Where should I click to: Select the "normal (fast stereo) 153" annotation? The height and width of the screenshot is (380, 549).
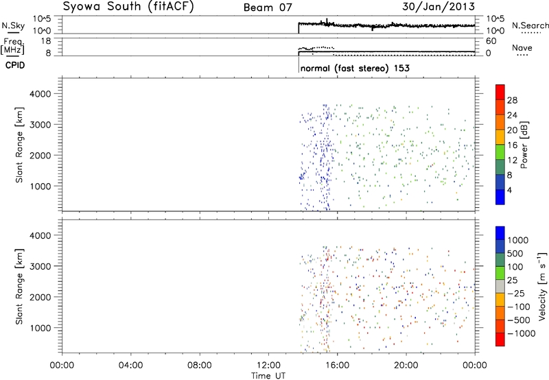point(355,68)
